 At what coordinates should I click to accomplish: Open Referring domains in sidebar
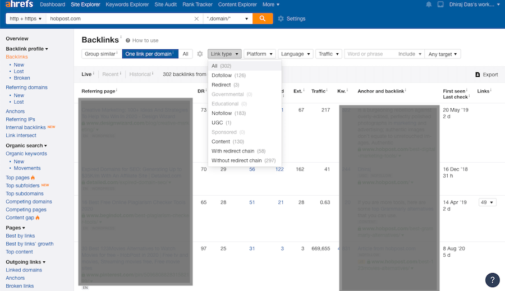point(26,87)
